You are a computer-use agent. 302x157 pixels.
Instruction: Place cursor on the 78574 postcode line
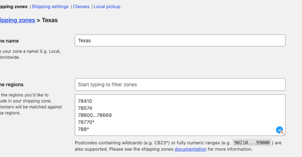tap(85, 108)
